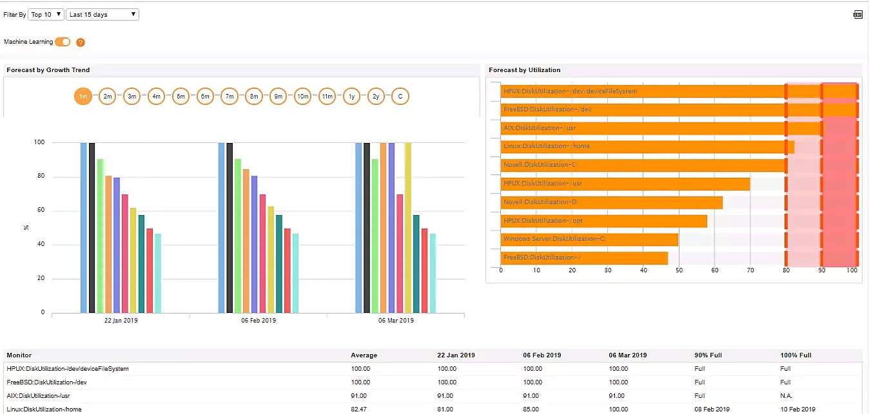Image resolution: width=869 pixels, height=414 pixels.
Task: Click the HPUX /dev/deviceFileSystem utilization bar
Action: [645, 91]
